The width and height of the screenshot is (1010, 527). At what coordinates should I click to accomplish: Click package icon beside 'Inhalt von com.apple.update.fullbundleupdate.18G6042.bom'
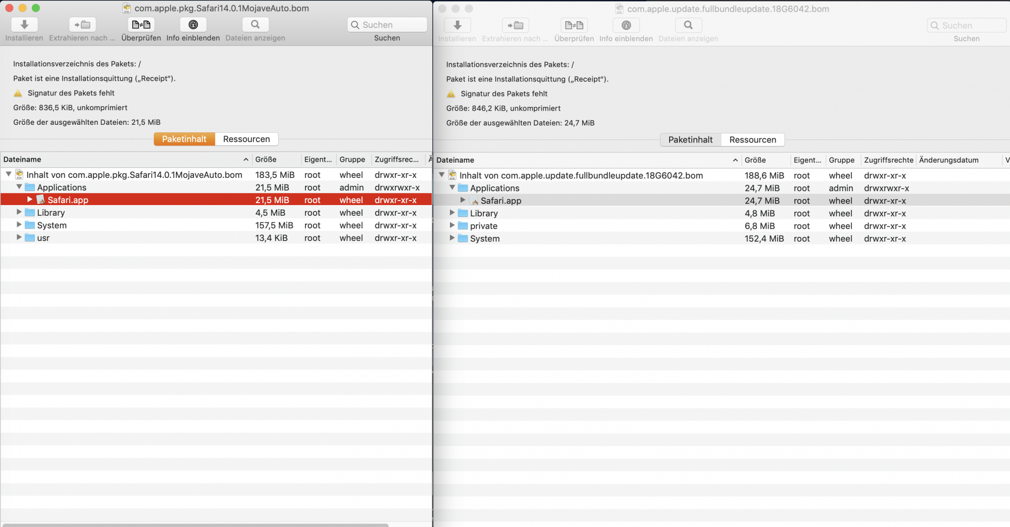452,175
